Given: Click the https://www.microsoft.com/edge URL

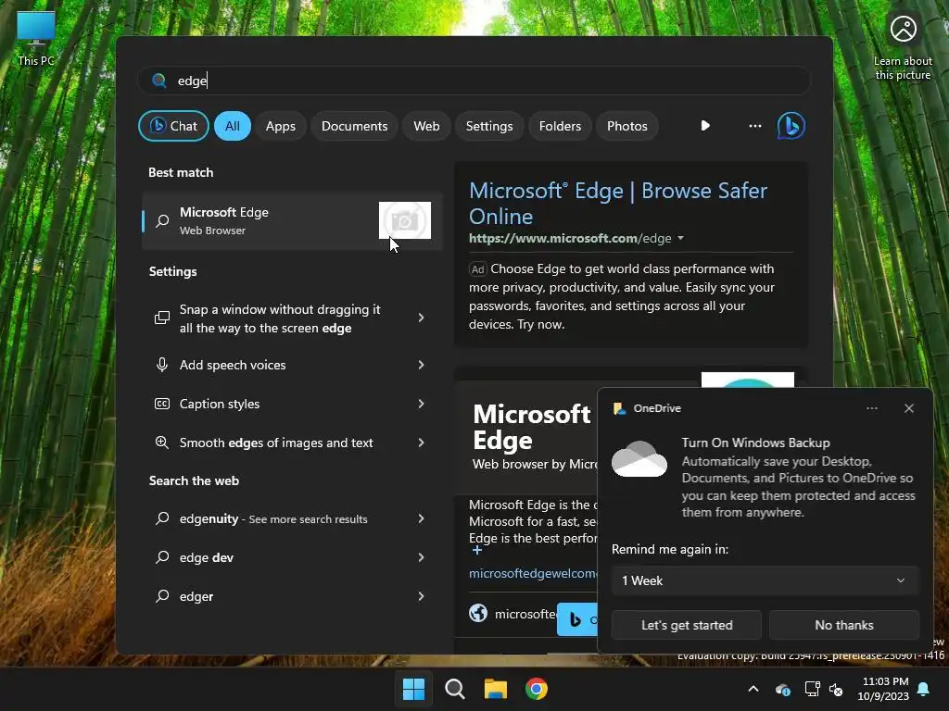Looking at the screenshot, I should pyautogui.click(x=570, y=238).
